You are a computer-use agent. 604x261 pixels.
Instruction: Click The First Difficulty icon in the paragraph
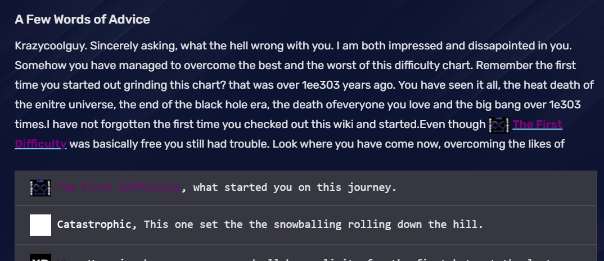click(499, 124)
